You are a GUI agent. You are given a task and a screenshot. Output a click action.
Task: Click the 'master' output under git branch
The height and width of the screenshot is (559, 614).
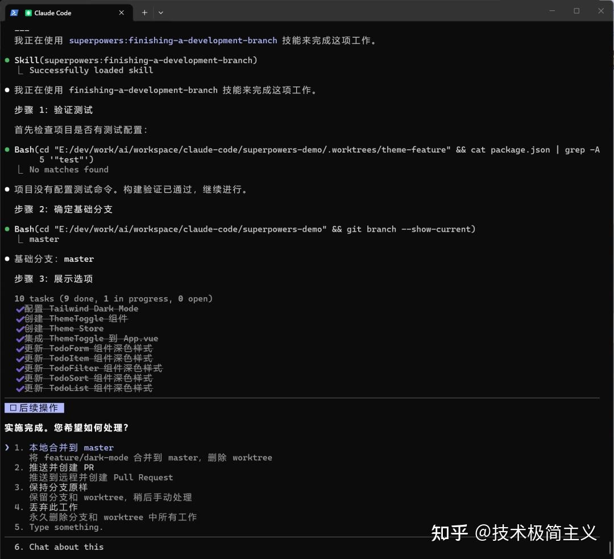[44, 239]
